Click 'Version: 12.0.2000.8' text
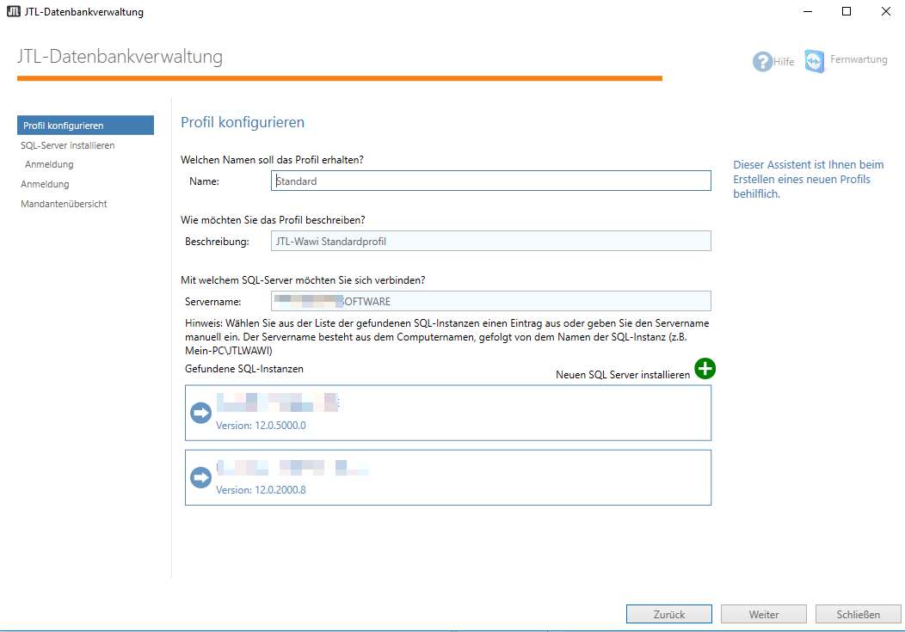 (x=261, y=490)
